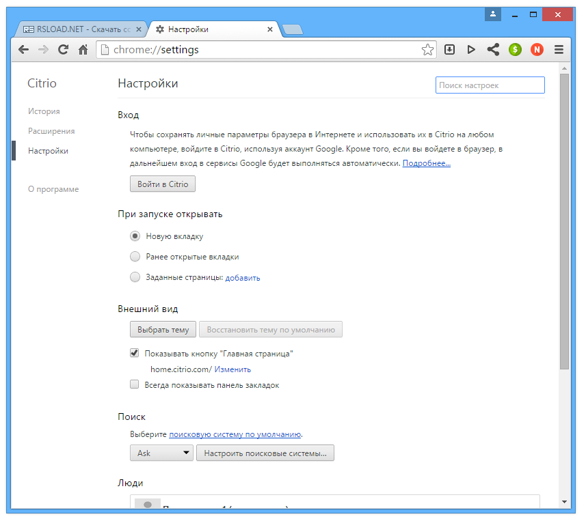Bookmark page with the star icon
586x521 pixels.
(427, 50)
